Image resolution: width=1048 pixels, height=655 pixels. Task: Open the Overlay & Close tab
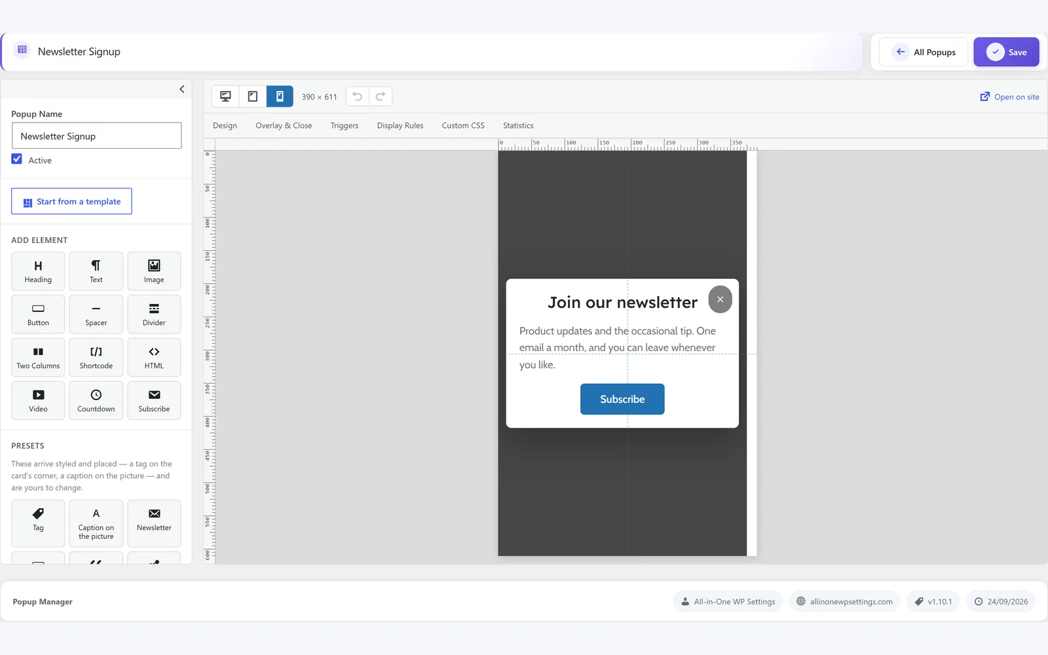tap(284, 126)
